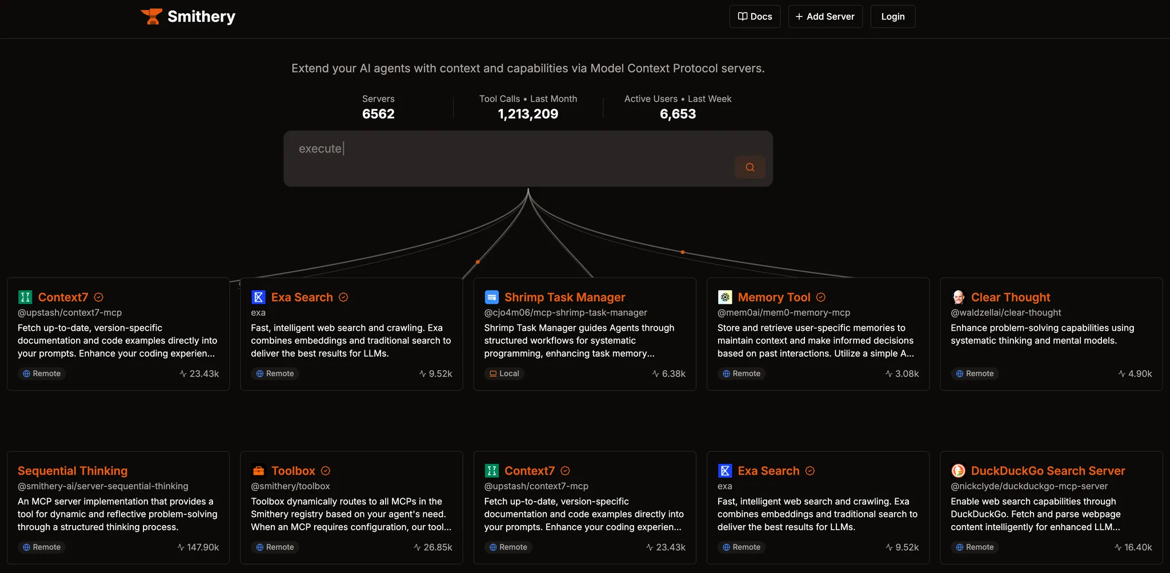1170x573 pixels.
Task: Focus the search field containing "execute"
Action: click(528, 158)
